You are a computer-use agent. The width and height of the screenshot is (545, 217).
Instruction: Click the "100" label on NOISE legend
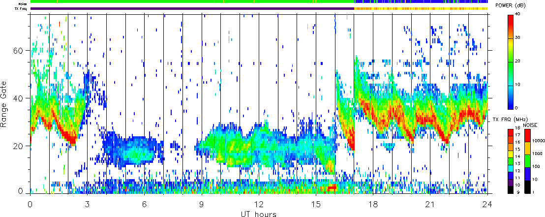click(x=536, y=166)
